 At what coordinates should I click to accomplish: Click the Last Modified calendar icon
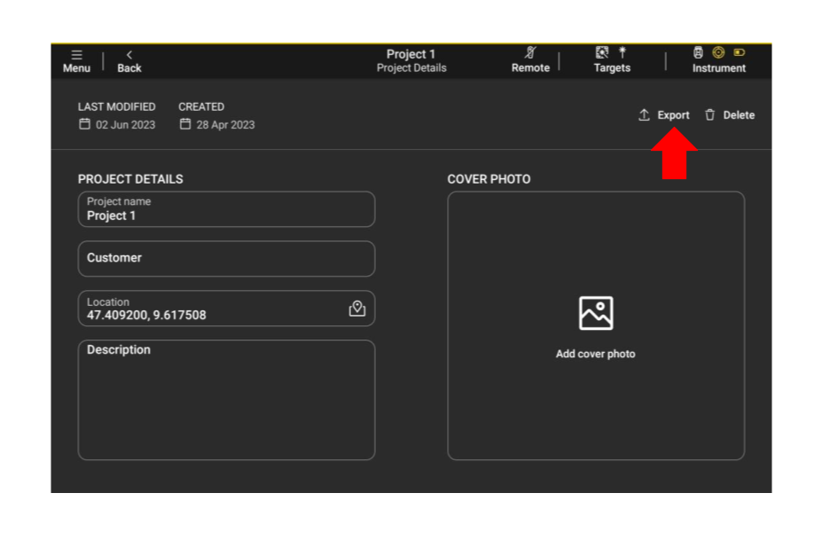pos(85,124)
